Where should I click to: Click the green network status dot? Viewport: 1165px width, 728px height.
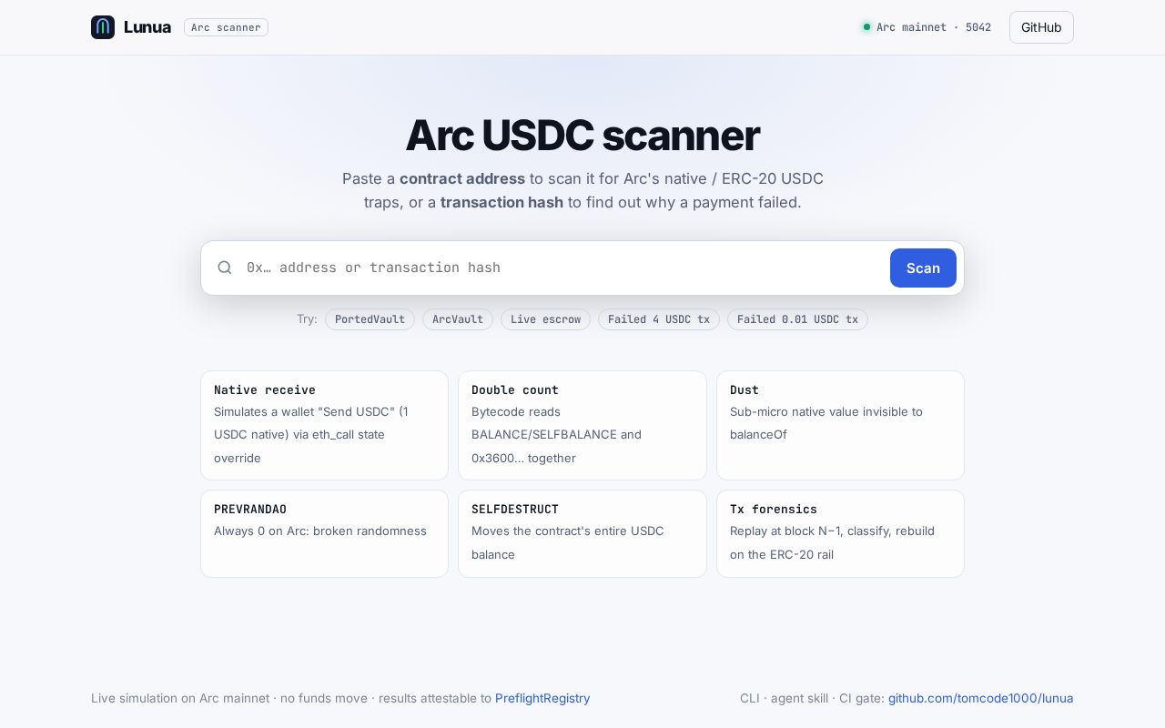click(x=866, y=27)
